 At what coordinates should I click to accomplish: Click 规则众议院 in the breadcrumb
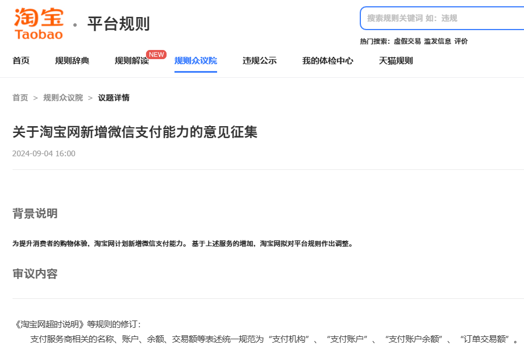pyautogui.click(x=63, y=98)
